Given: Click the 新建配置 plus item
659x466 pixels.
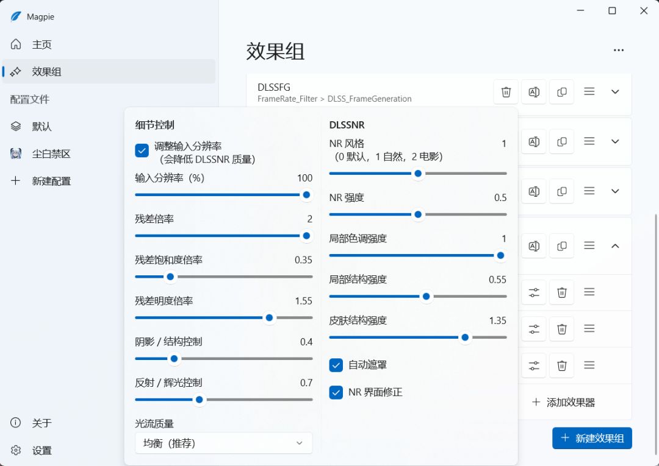Looking at the screenshot, I should (109, 181).
